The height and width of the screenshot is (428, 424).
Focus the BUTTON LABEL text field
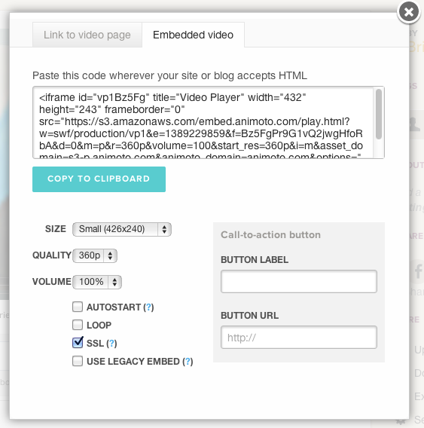pos(299,281)
